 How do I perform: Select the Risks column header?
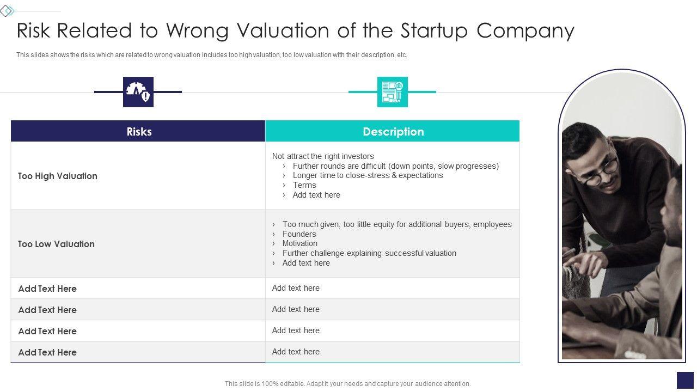(138, 132)
